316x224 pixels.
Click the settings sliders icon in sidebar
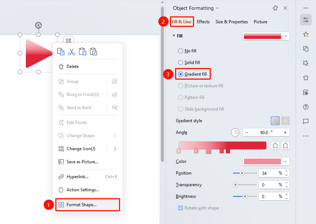306,20
